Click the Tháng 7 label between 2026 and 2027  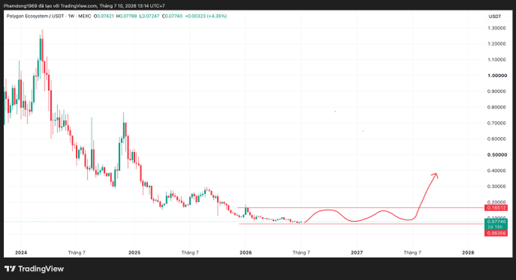[x=301, y=253]
